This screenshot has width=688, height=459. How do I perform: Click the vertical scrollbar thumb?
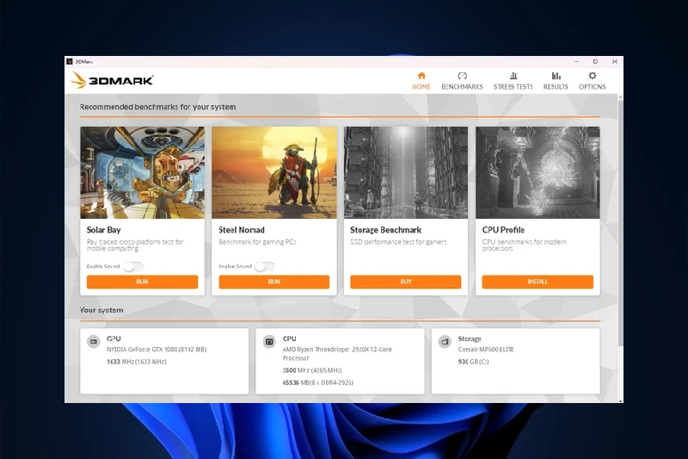coord(620,223)
